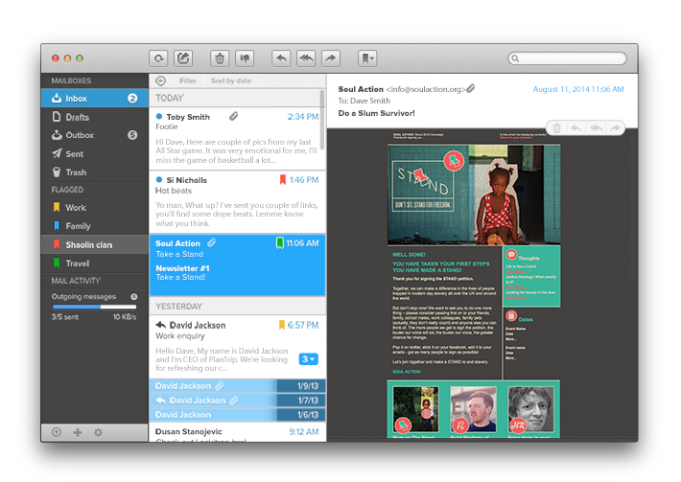Click the Filter button
The width and height of the screenshot is (681, 482).
pos(188,80)
